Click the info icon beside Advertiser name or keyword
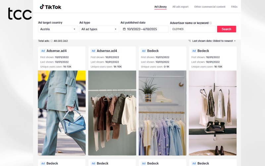This screenshot has width=265, height=166. click(x=210, y=23)
